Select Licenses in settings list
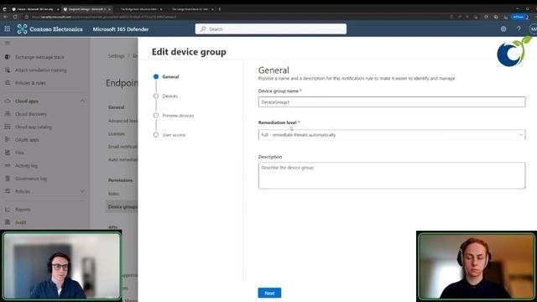537x302 pixels. click(x=117, y=134)
